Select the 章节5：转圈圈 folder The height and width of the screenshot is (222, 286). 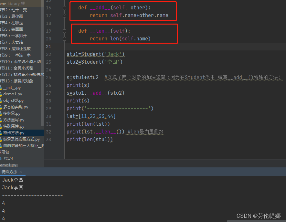click(12, 29)
